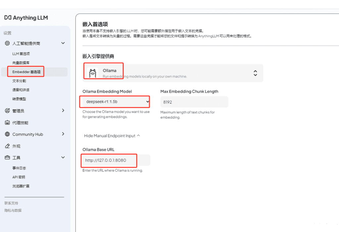Click the gear icon beside 人工智能提供商
The width and height of the screenshot is (339, 232).
click(x=7, y=43)
